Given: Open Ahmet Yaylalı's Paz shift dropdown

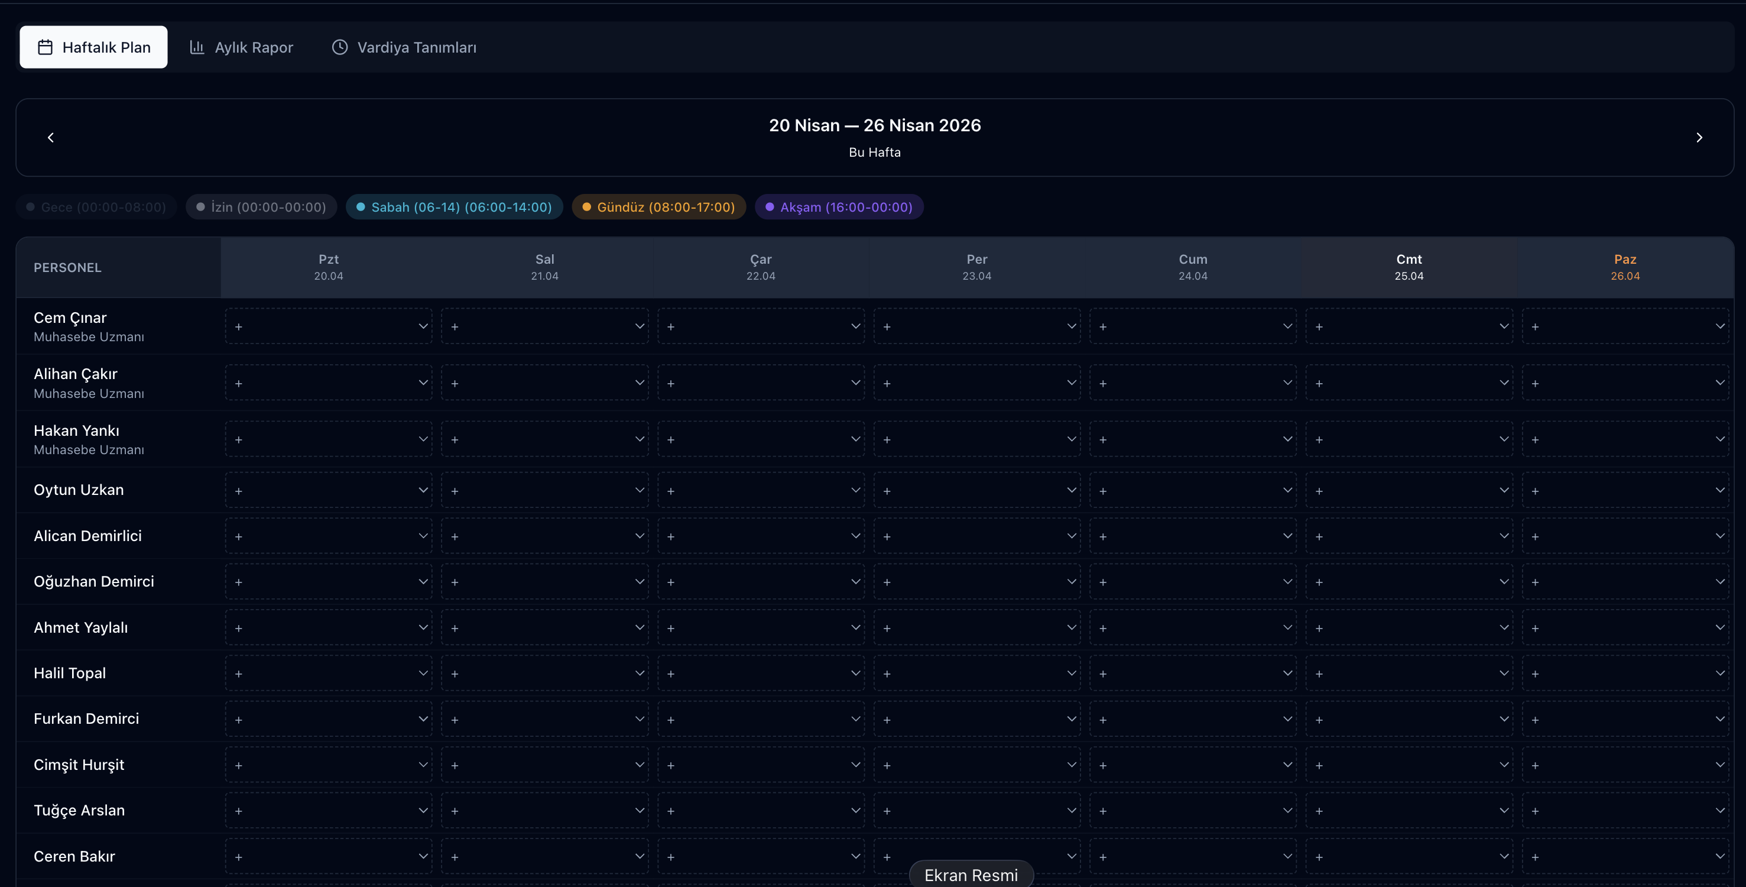Looking at the screenshot, I should (1625, 627).
